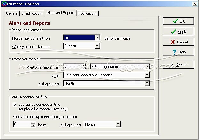Switch to the Notifications tab
This screenshot has height=140, width=199.
(88, 13)
